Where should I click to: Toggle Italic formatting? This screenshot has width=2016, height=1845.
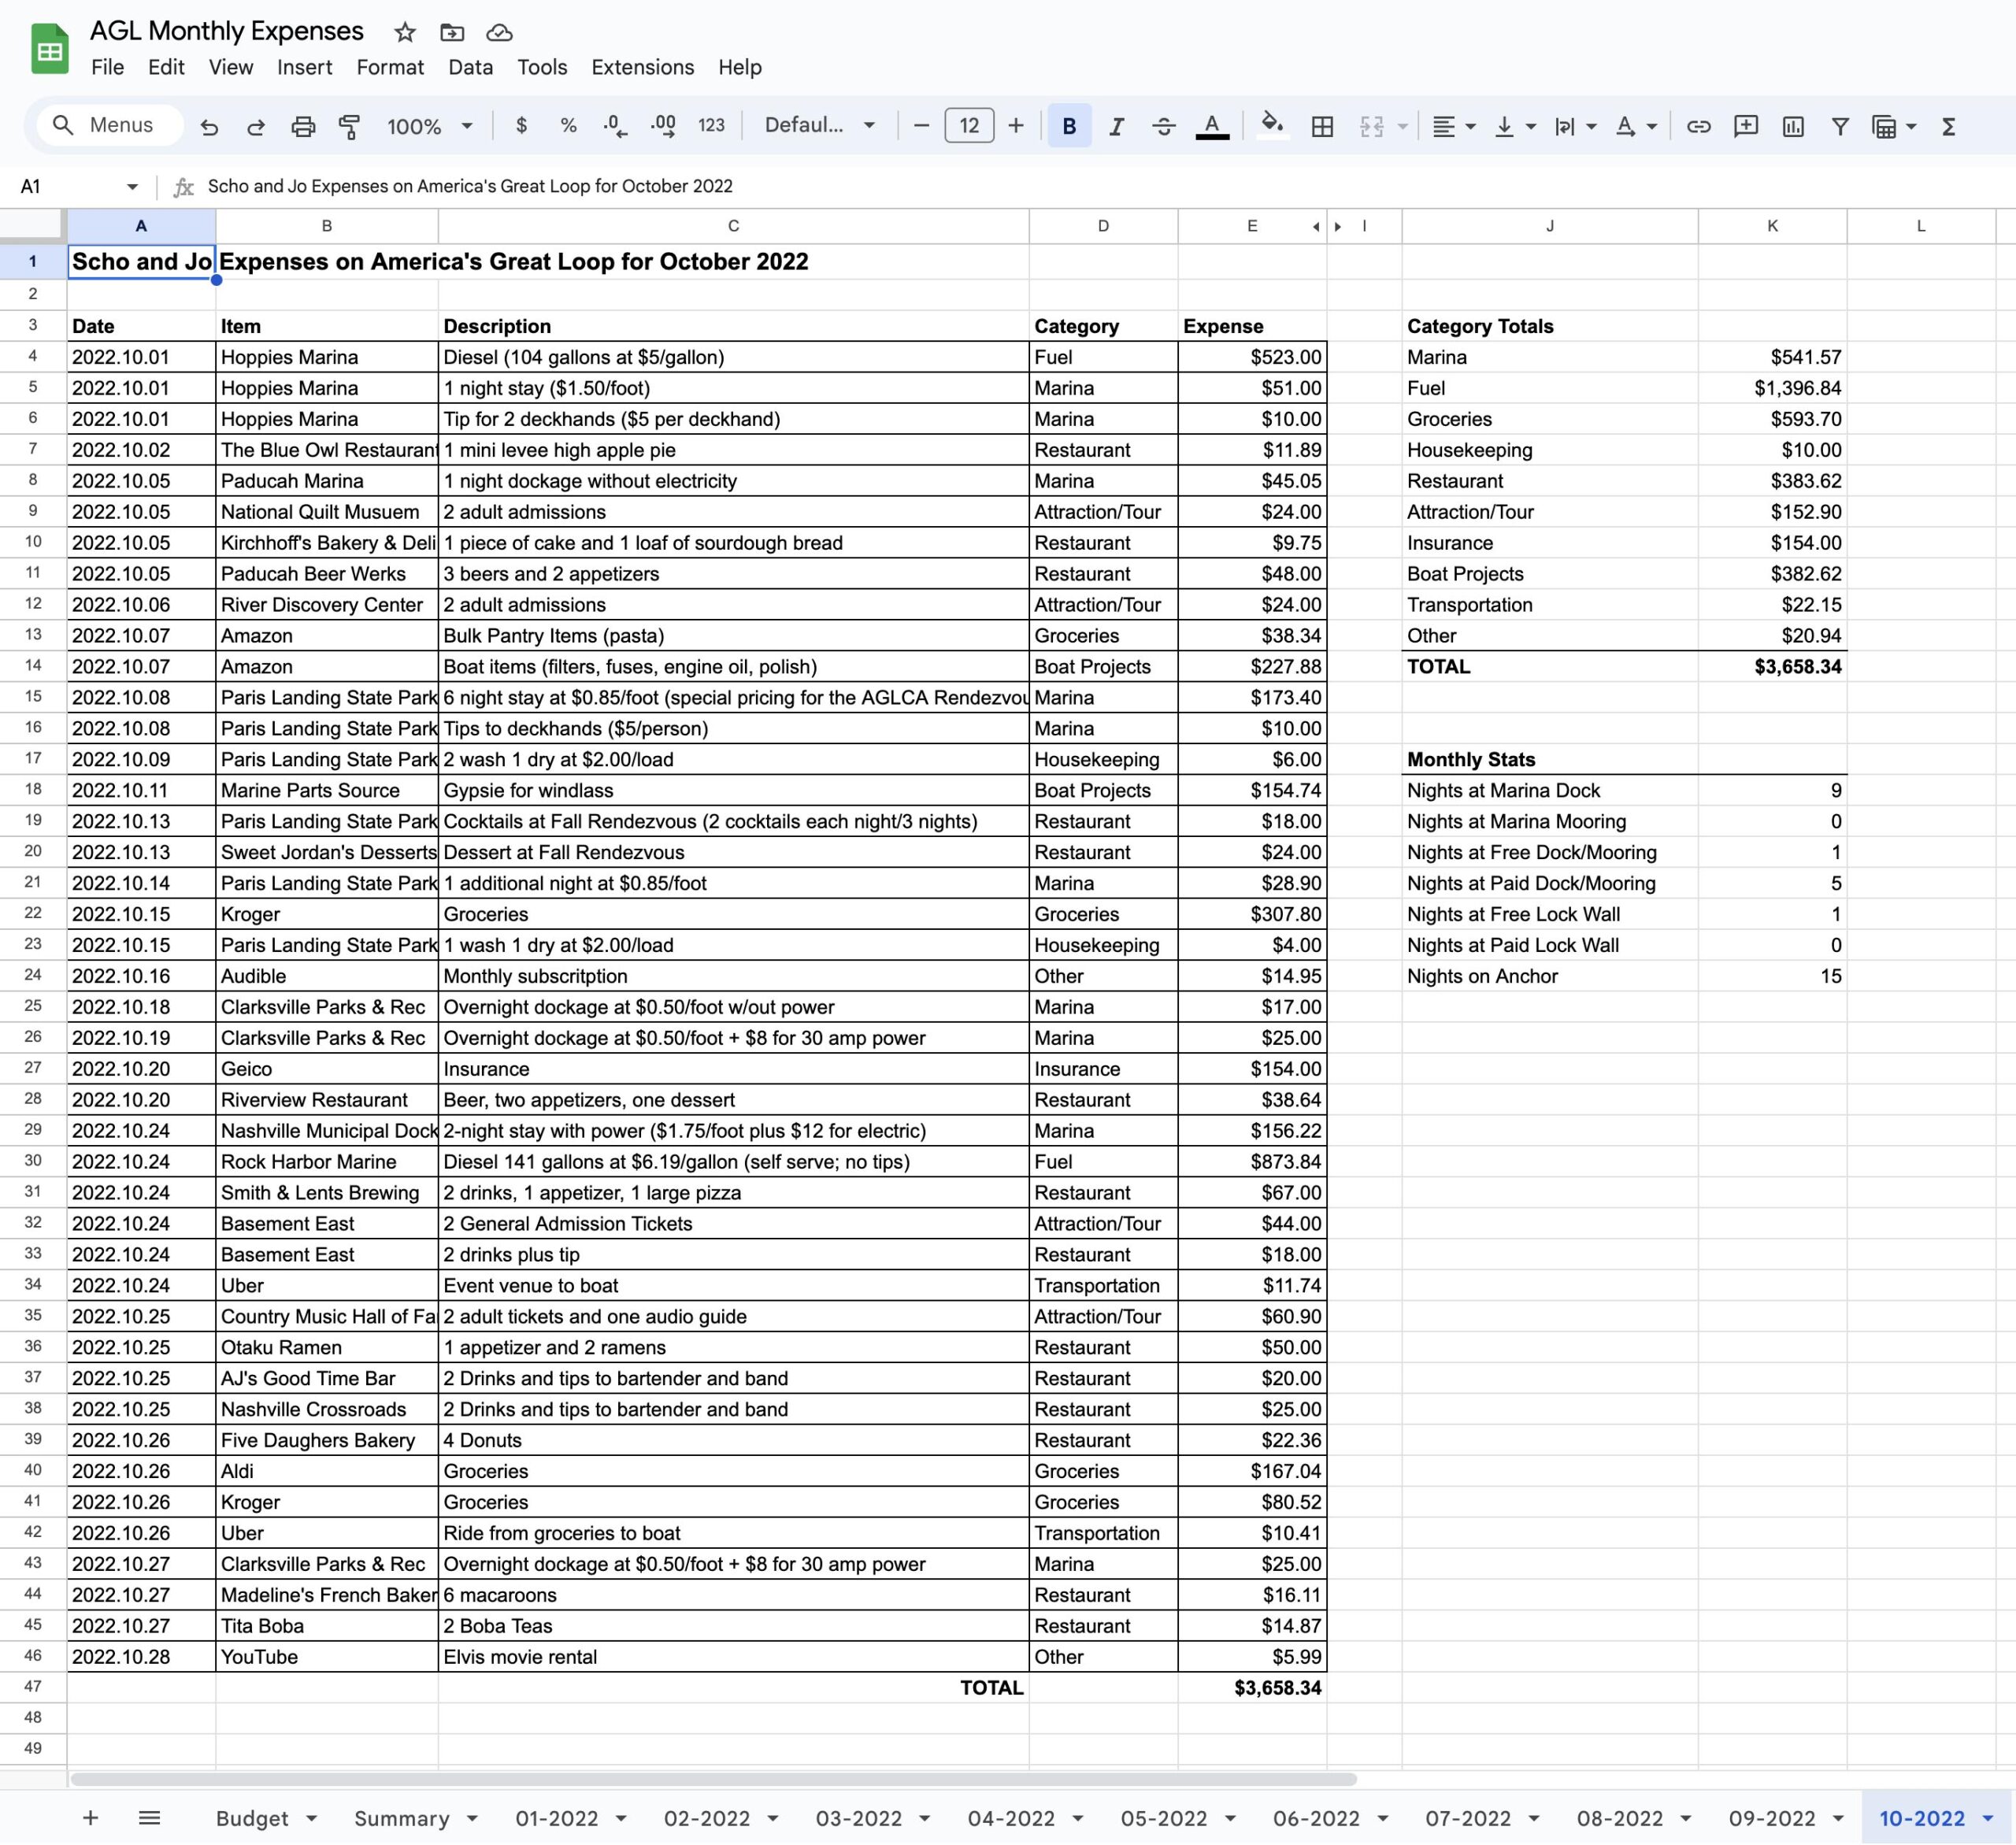(x=1116, y=126)
